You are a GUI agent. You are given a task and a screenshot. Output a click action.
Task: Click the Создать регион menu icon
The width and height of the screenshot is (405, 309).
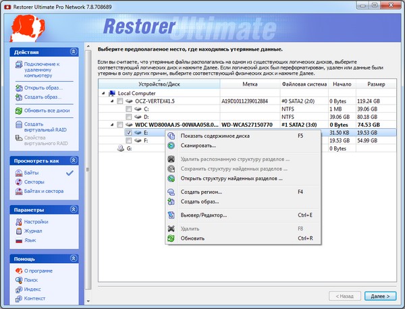click(171, 192)
